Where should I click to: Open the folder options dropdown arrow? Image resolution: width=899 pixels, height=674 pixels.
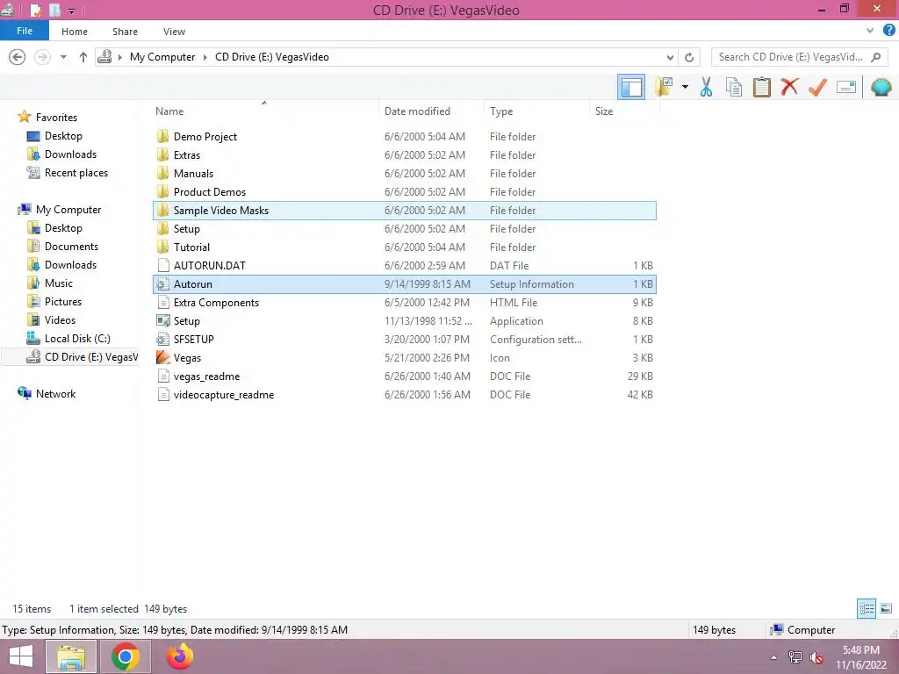click(685, 87)
